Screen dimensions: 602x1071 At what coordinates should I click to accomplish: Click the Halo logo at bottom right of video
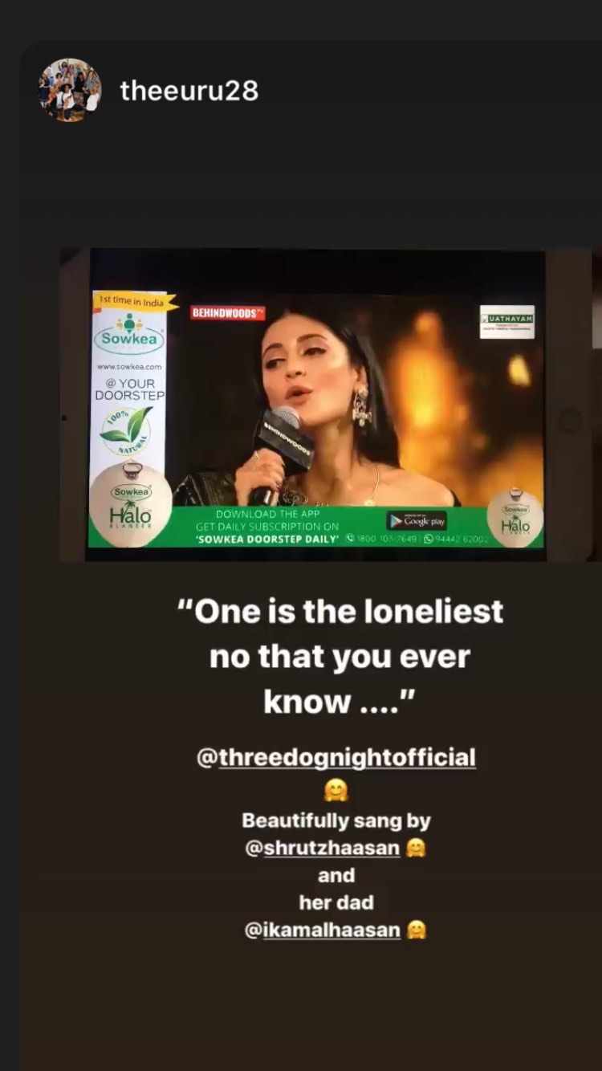click(x=515, y=517)
